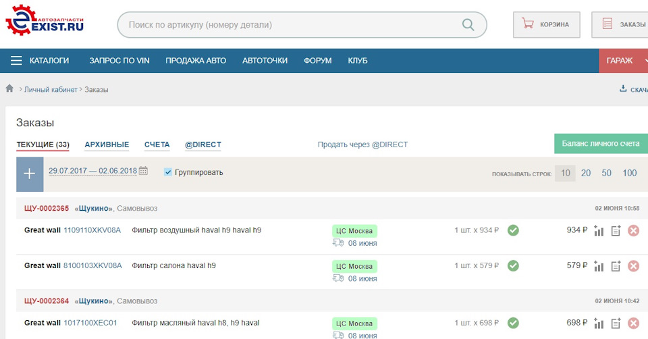The width and height of the screenshot is (648, 339).
Task: Open the Запрос по VIN menu
Action: [x=119, y=61]
